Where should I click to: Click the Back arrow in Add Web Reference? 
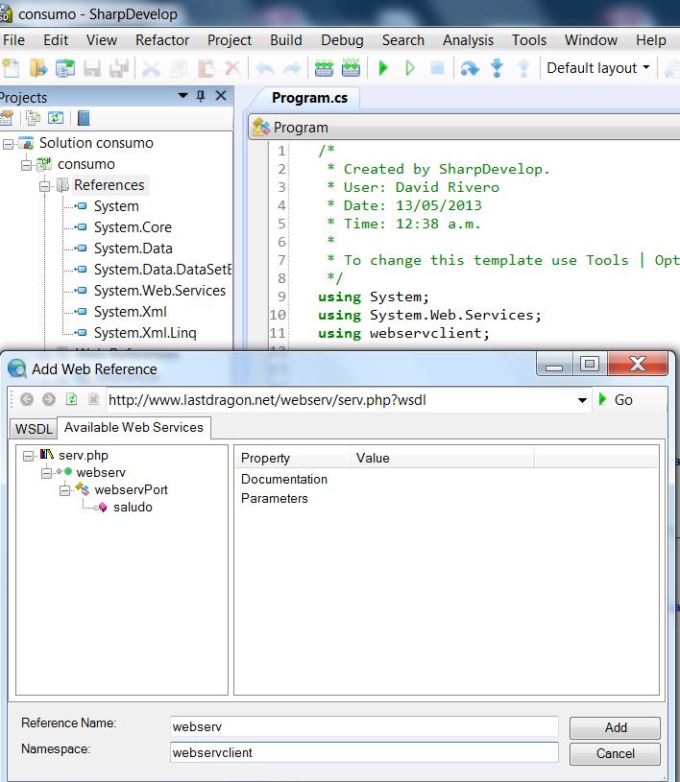coord(26,400)
